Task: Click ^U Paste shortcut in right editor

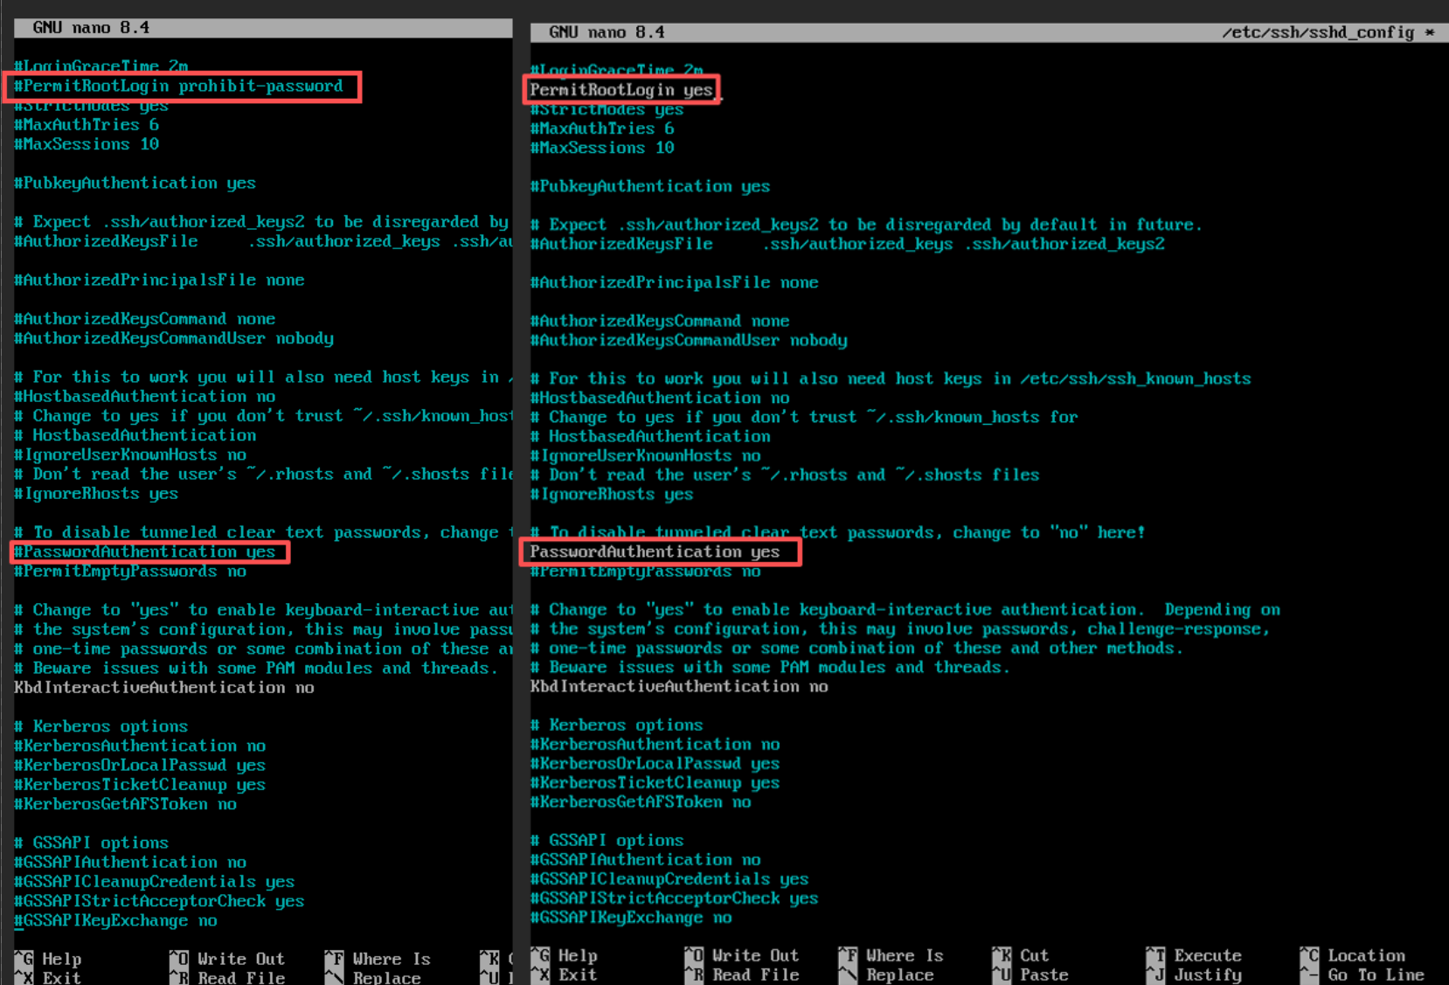Action: [1030, 975]
